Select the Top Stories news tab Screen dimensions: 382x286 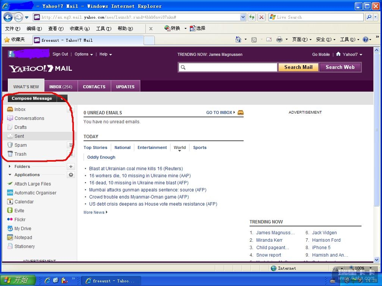point(95,147)
